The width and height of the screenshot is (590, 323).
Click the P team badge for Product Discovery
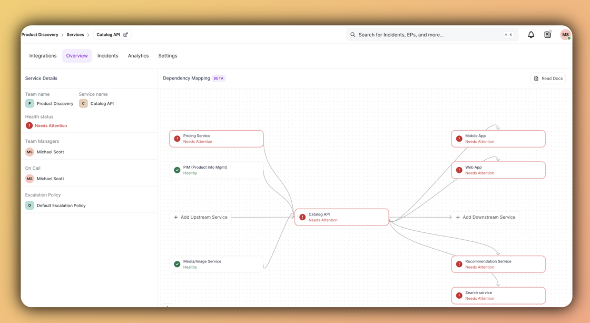coord(29,103)
